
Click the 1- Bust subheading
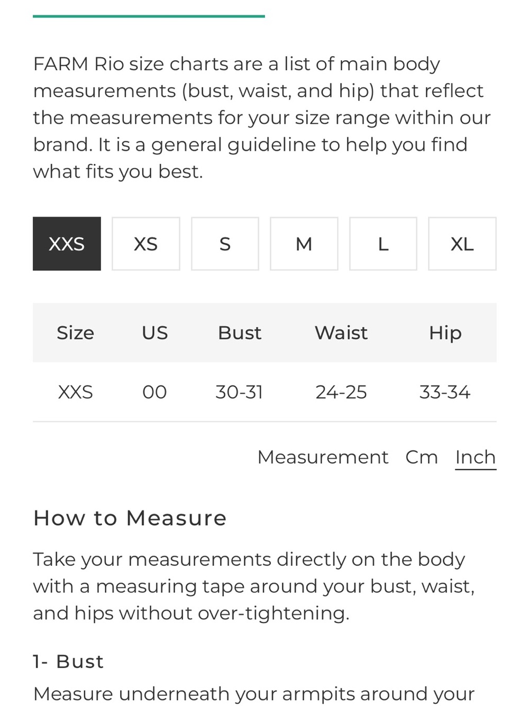point(68,662)
